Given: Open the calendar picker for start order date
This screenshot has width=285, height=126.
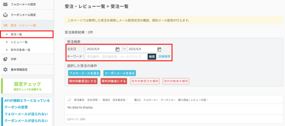Looking at the screenshot, I should pos(117,49).
